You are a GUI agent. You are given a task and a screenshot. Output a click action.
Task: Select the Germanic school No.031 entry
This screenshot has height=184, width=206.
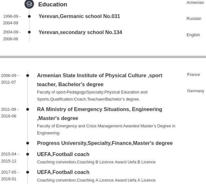79,16
